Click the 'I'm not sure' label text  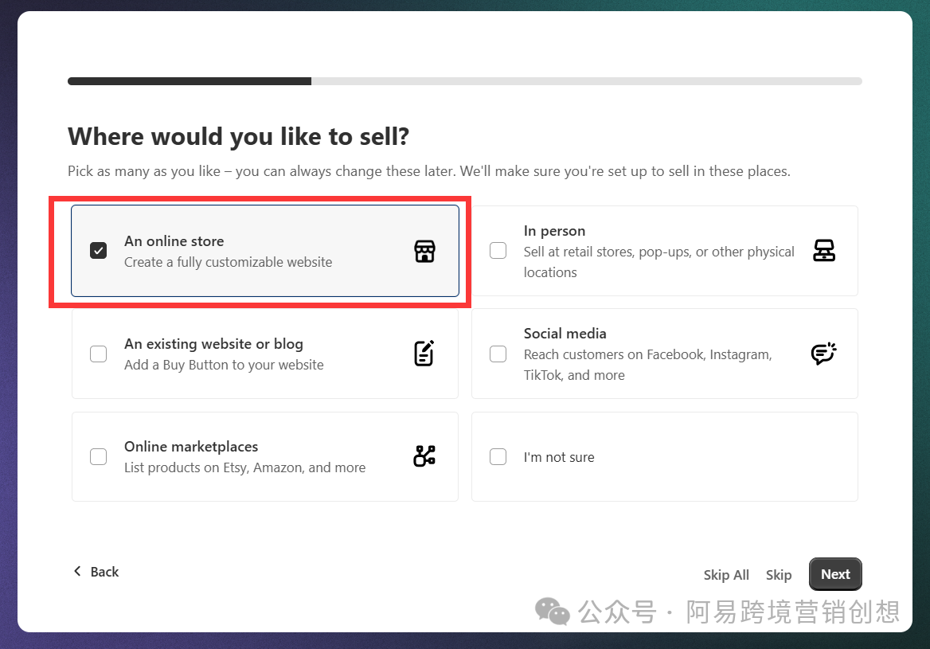click(558, 457)
